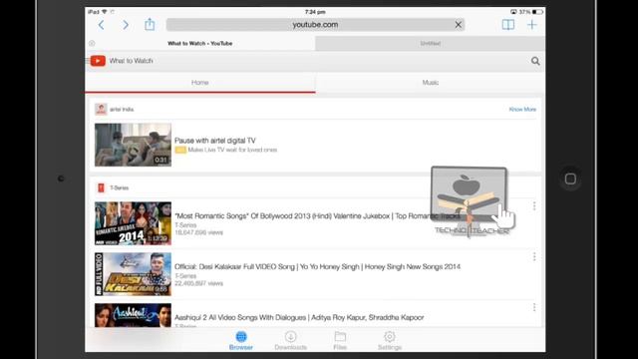Clear the youtube.com address with X
Image resolution: width=638 pixels, height=359 pixels.
459,25
